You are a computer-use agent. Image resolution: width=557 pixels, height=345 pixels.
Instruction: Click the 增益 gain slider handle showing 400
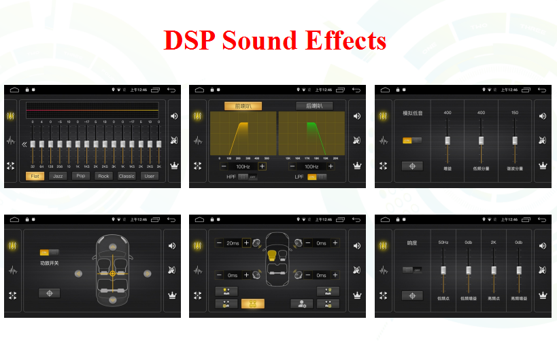point(448,141)
